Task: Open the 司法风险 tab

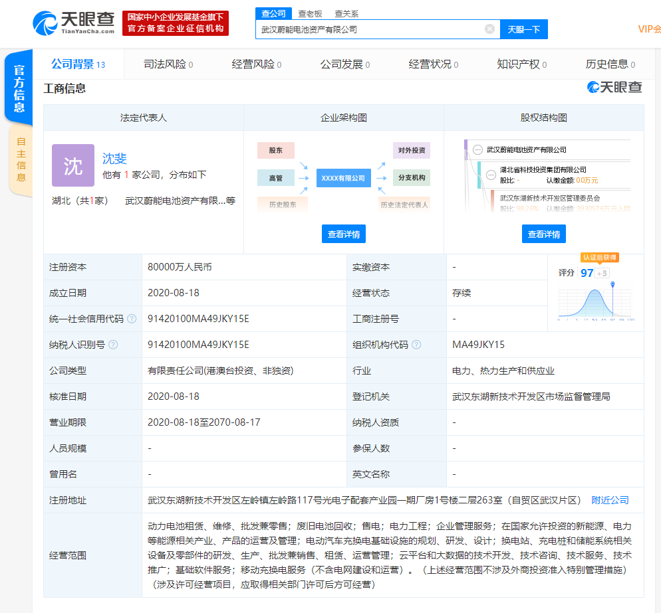Action: (168, 64)
